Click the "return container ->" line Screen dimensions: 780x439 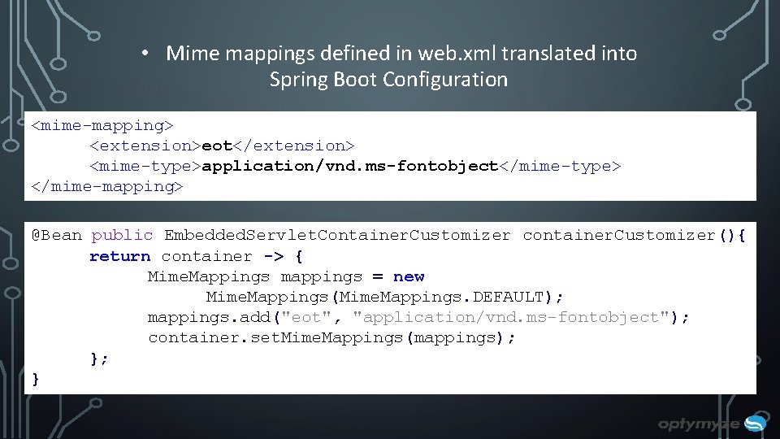(196, 256)
